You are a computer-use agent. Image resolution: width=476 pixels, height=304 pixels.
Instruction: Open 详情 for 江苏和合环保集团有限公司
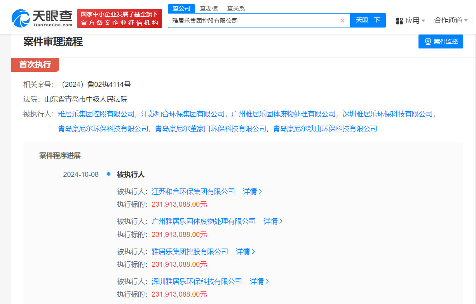coord(253,192)
